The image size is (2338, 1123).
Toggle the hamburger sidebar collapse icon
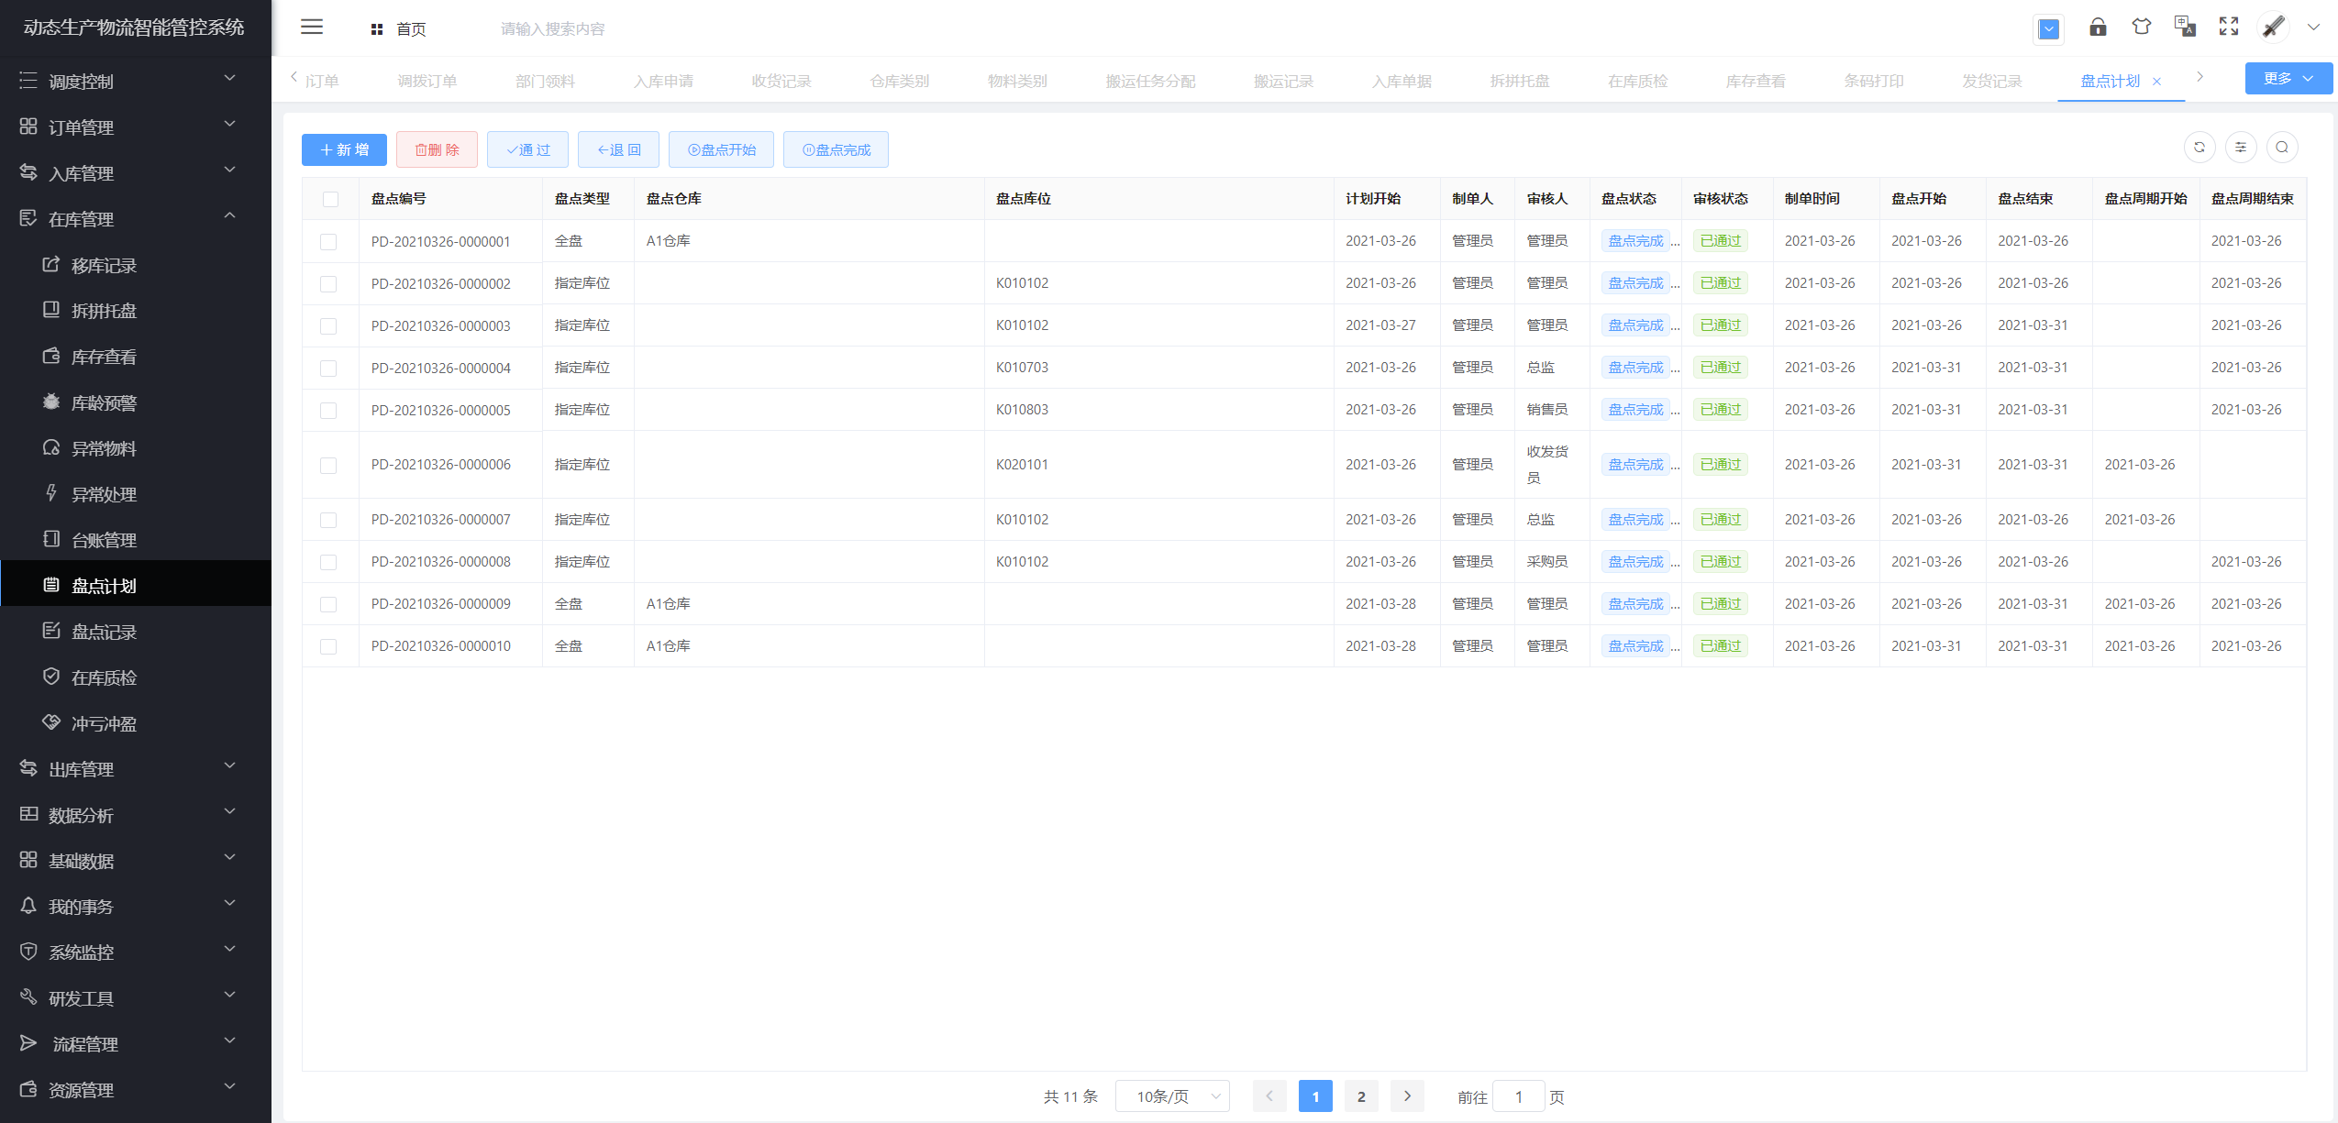tap(312, 28)
